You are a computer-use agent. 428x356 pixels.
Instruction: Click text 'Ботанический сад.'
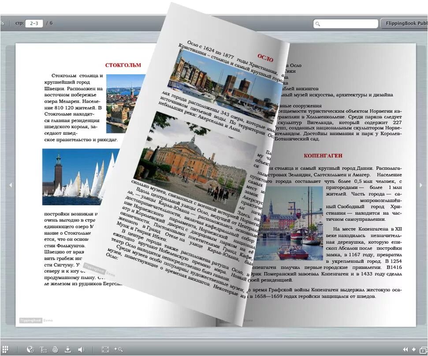tap(297, 139)
